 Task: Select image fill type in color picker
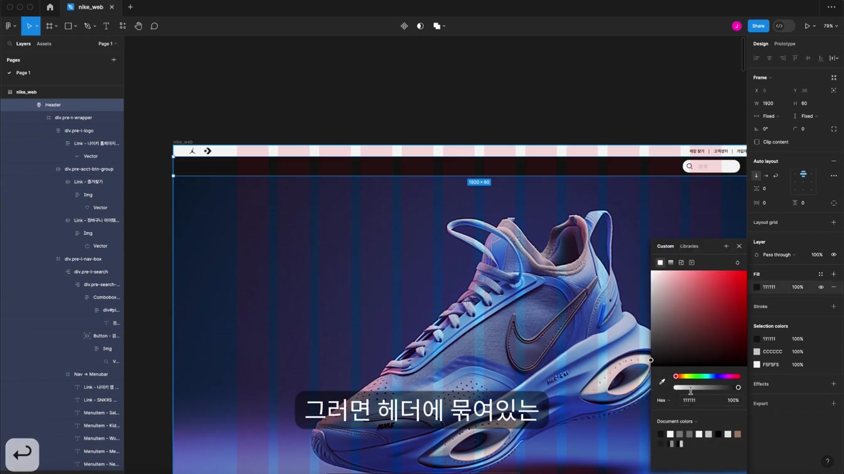coord(681,263)
